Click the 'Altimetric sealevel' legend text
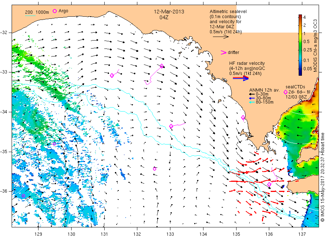Image resolution: width=327 pixels, height=239 pixels. pos(228,12)
